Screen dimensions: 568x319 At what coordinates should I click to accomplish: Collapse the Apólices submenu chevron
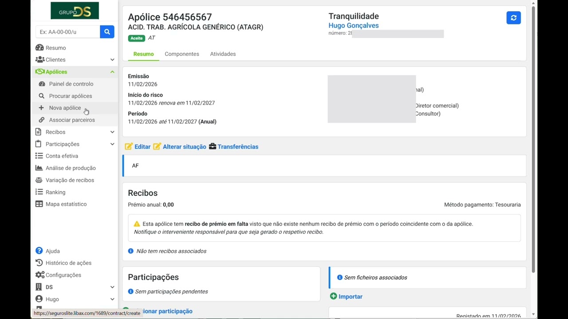112,72
